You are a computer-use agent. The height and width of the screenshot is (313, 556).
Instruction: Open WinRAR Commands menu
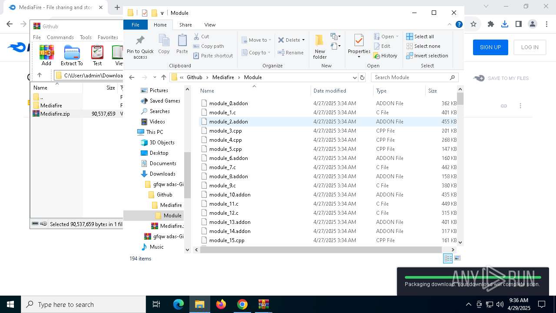(60, 37)
